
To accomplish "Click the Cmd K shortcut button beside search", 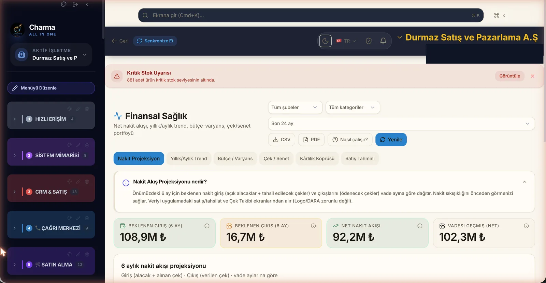I will pos(500,15).
